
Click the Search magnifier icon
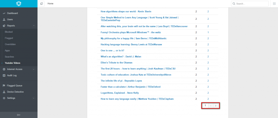pyautogui.click(x=234, y=4)
